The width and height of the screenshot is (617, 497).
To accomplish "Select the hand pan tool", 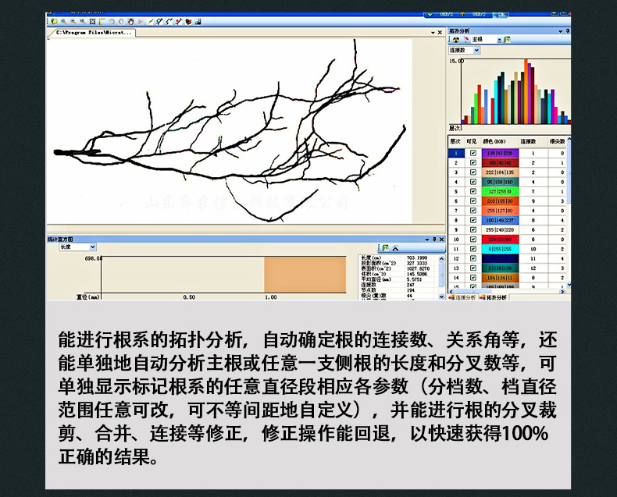I will 130,21.
